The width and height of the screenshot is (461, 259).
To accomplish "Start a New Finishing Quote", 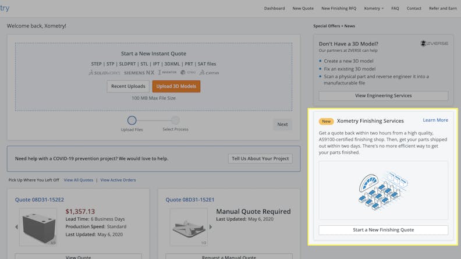I will tap(383, 230).
